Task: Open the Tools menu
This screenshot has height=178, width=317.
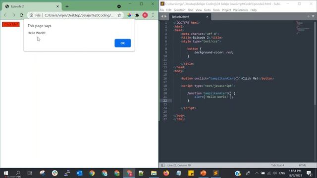Action: point(216,10)
